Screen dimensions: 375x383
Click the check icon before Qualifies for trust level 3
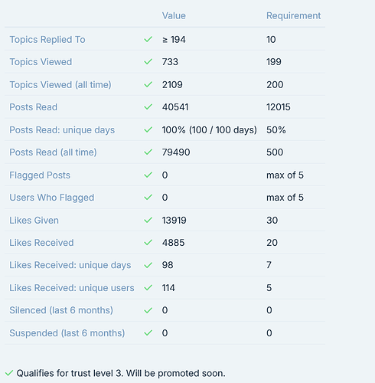coord(9,373)
